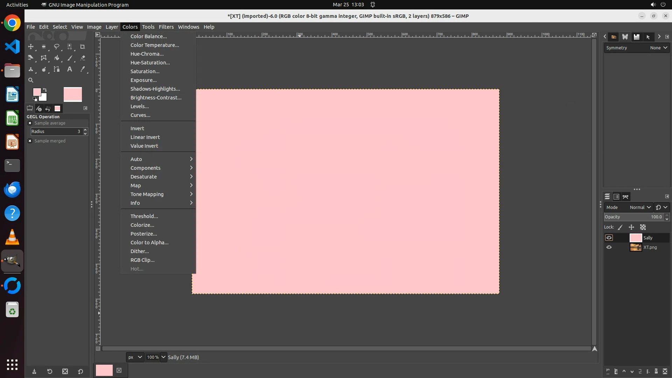Image resolution: width=672 pixels, height=378 pixels.
Task: Open the layer Mode dropdown
Action: 640,207
